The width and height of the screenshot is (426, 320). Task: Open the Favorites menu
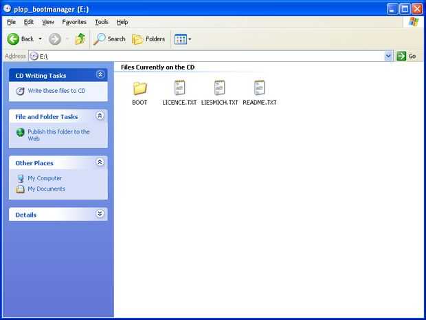[74, 22]
